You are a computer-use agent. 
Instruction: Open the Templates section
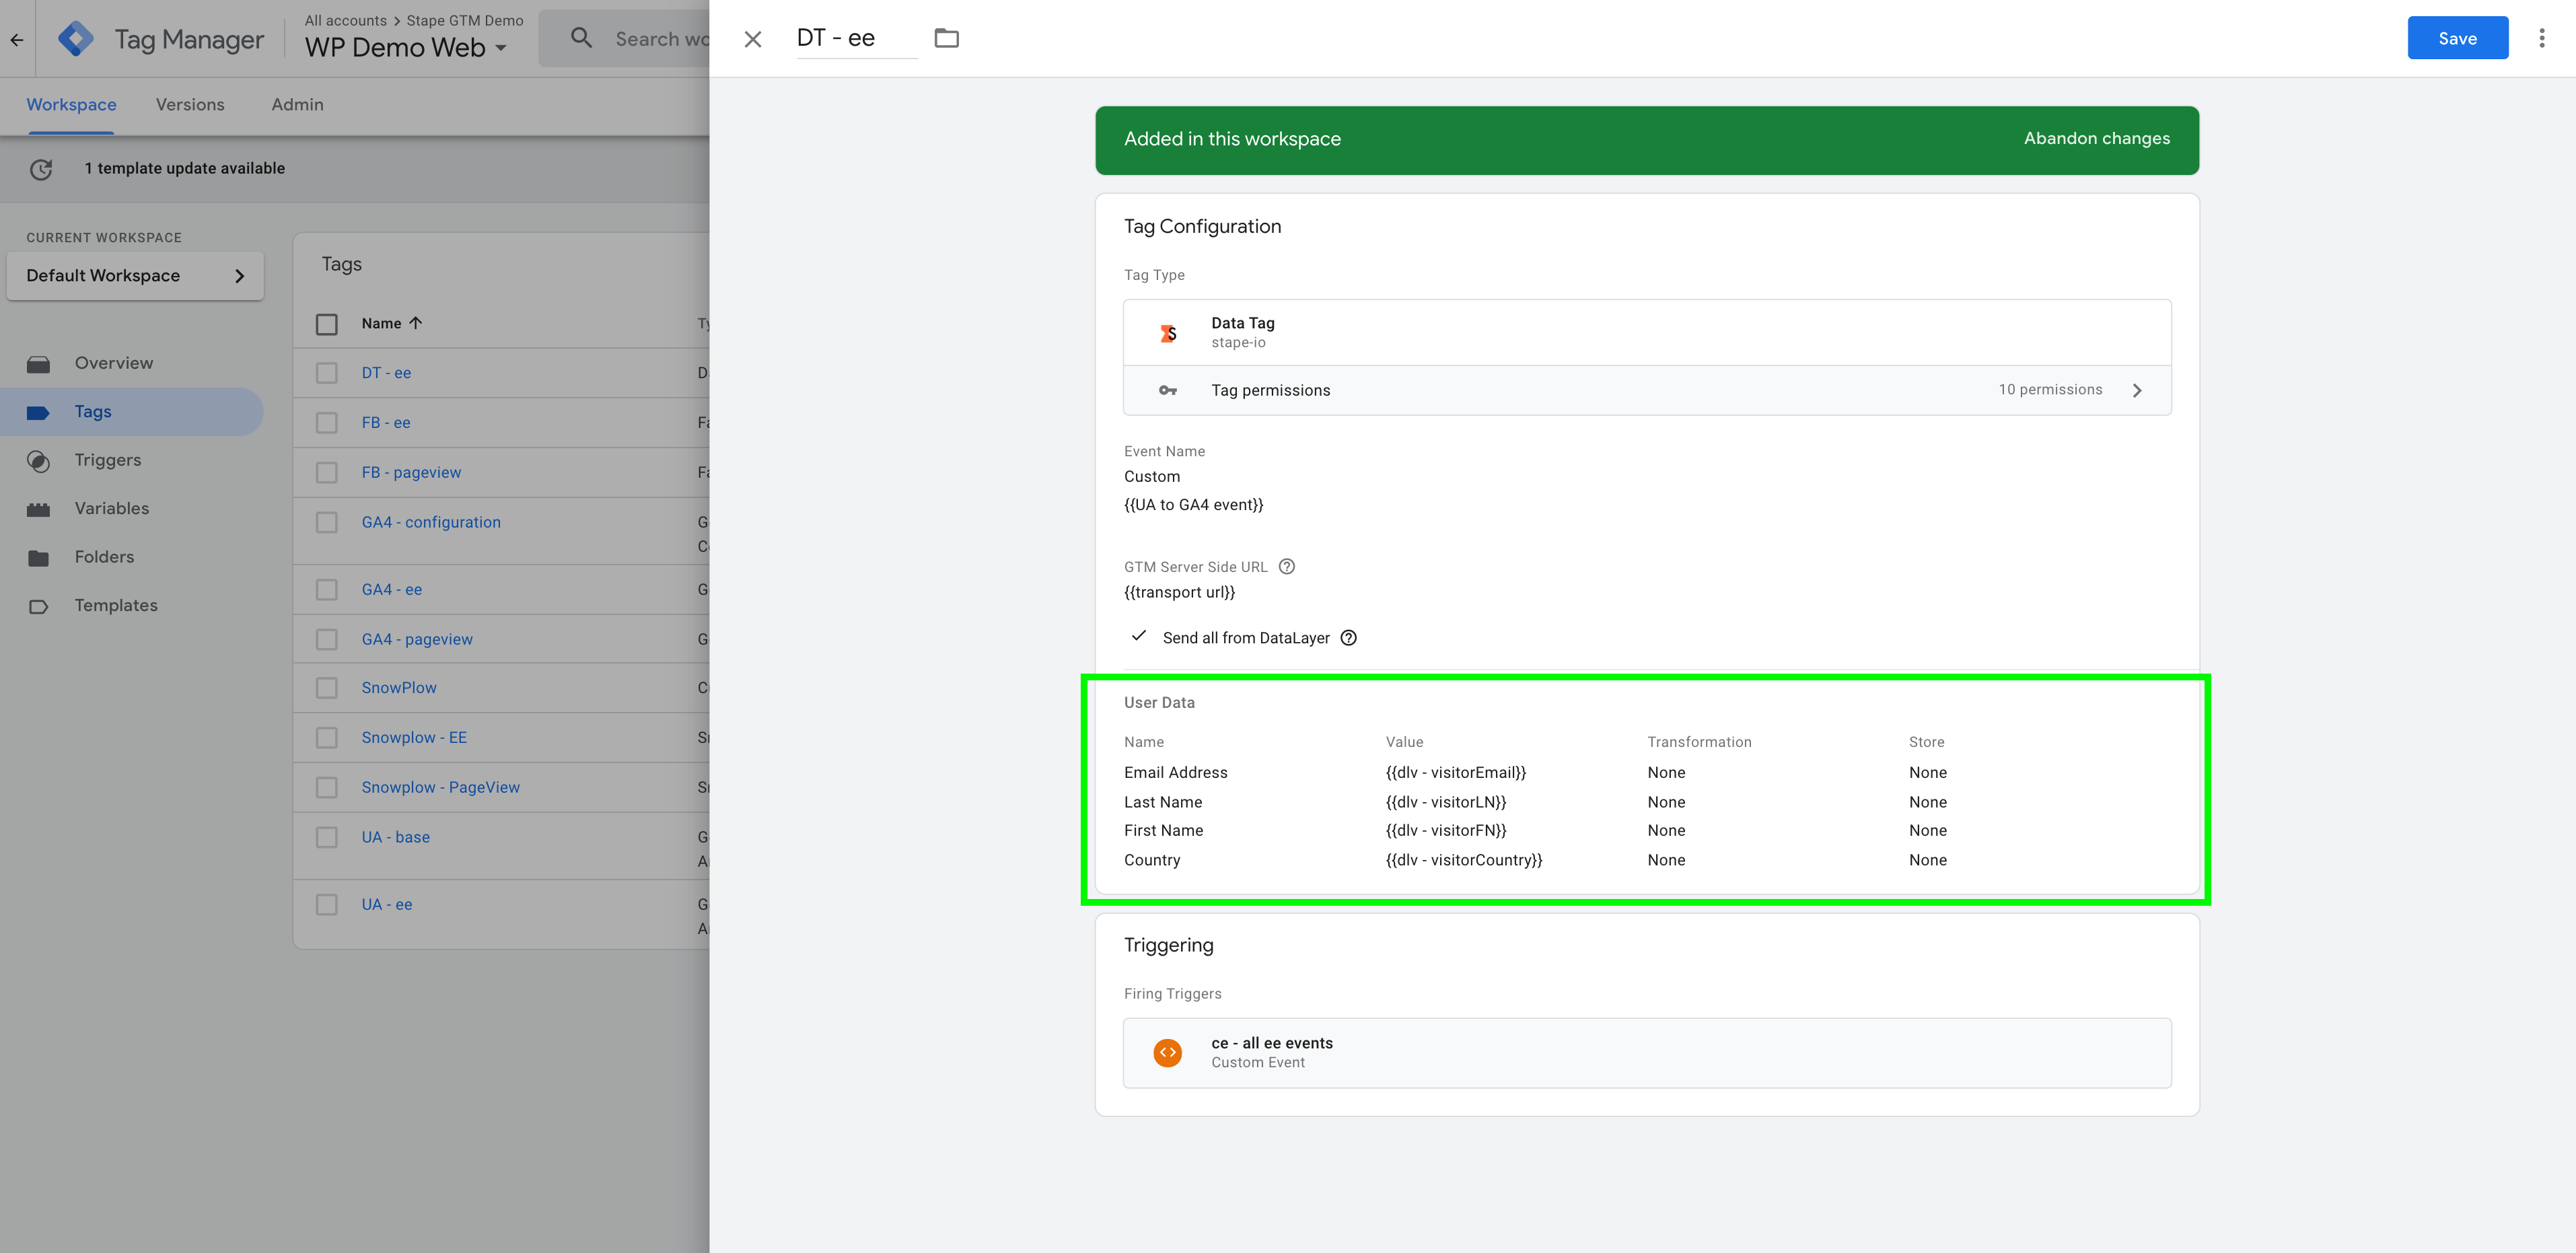tap(116, 605)
